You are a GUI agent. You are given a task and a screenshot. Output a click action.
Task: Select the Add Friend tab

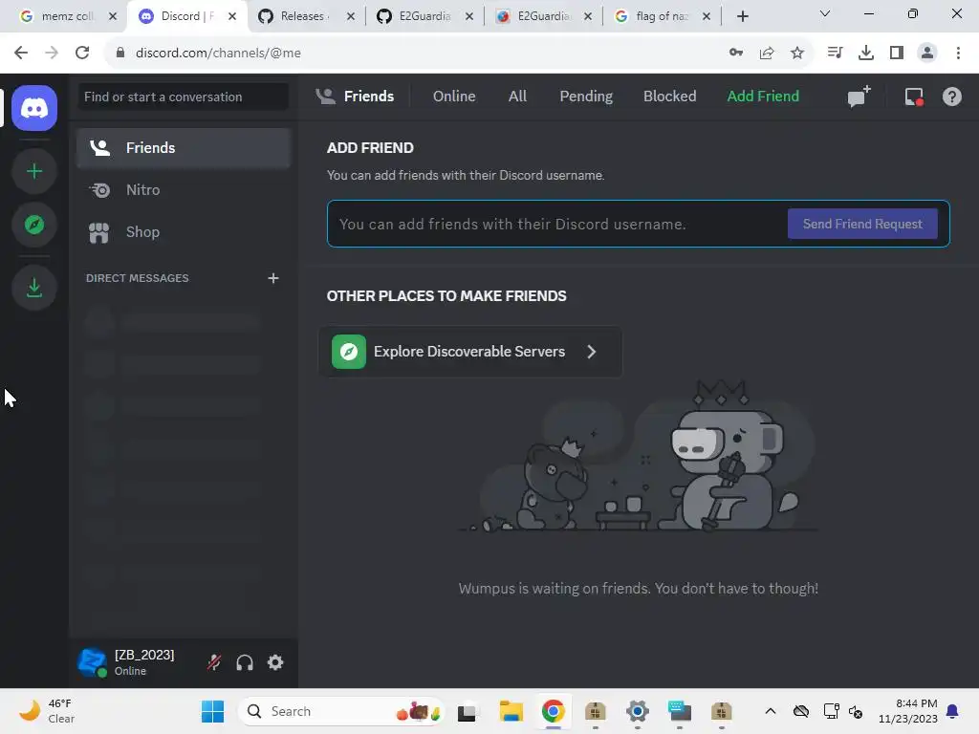pyautogui.click(x=763, y=97)
